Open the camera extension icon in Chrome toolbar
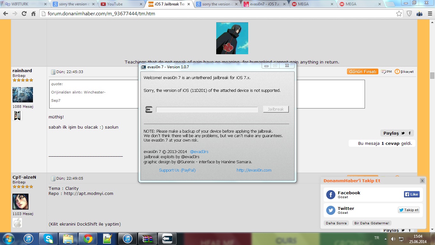This screenshot has height=245, width=435. (419, 14)
